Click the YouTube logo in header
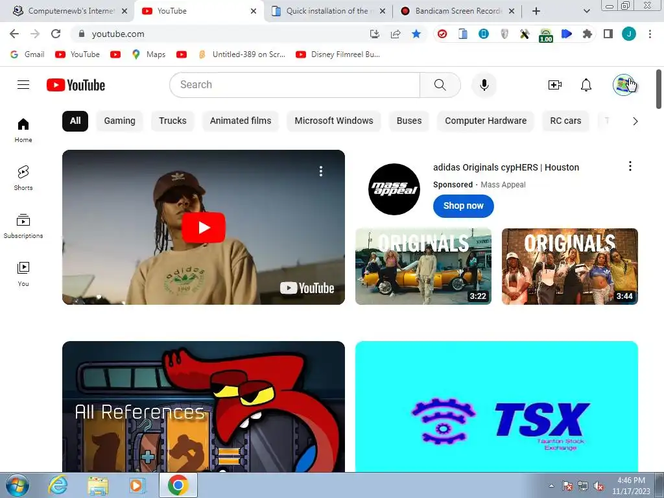Image resolution: width=664 pixels, height=498 pixels. pos(76,85)
